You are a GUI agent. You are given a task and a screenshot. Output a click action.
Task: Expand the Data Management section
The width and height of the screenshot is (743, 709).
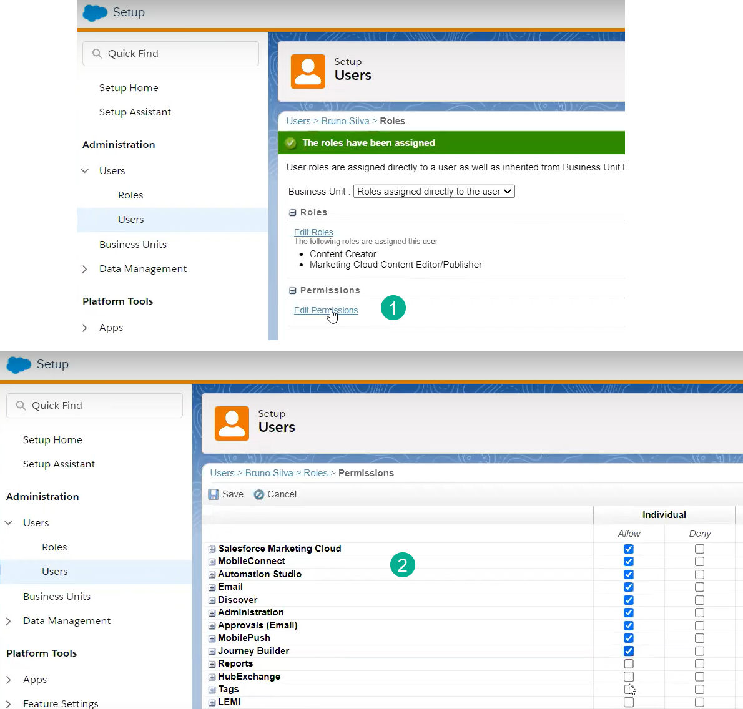pos(7,621)
